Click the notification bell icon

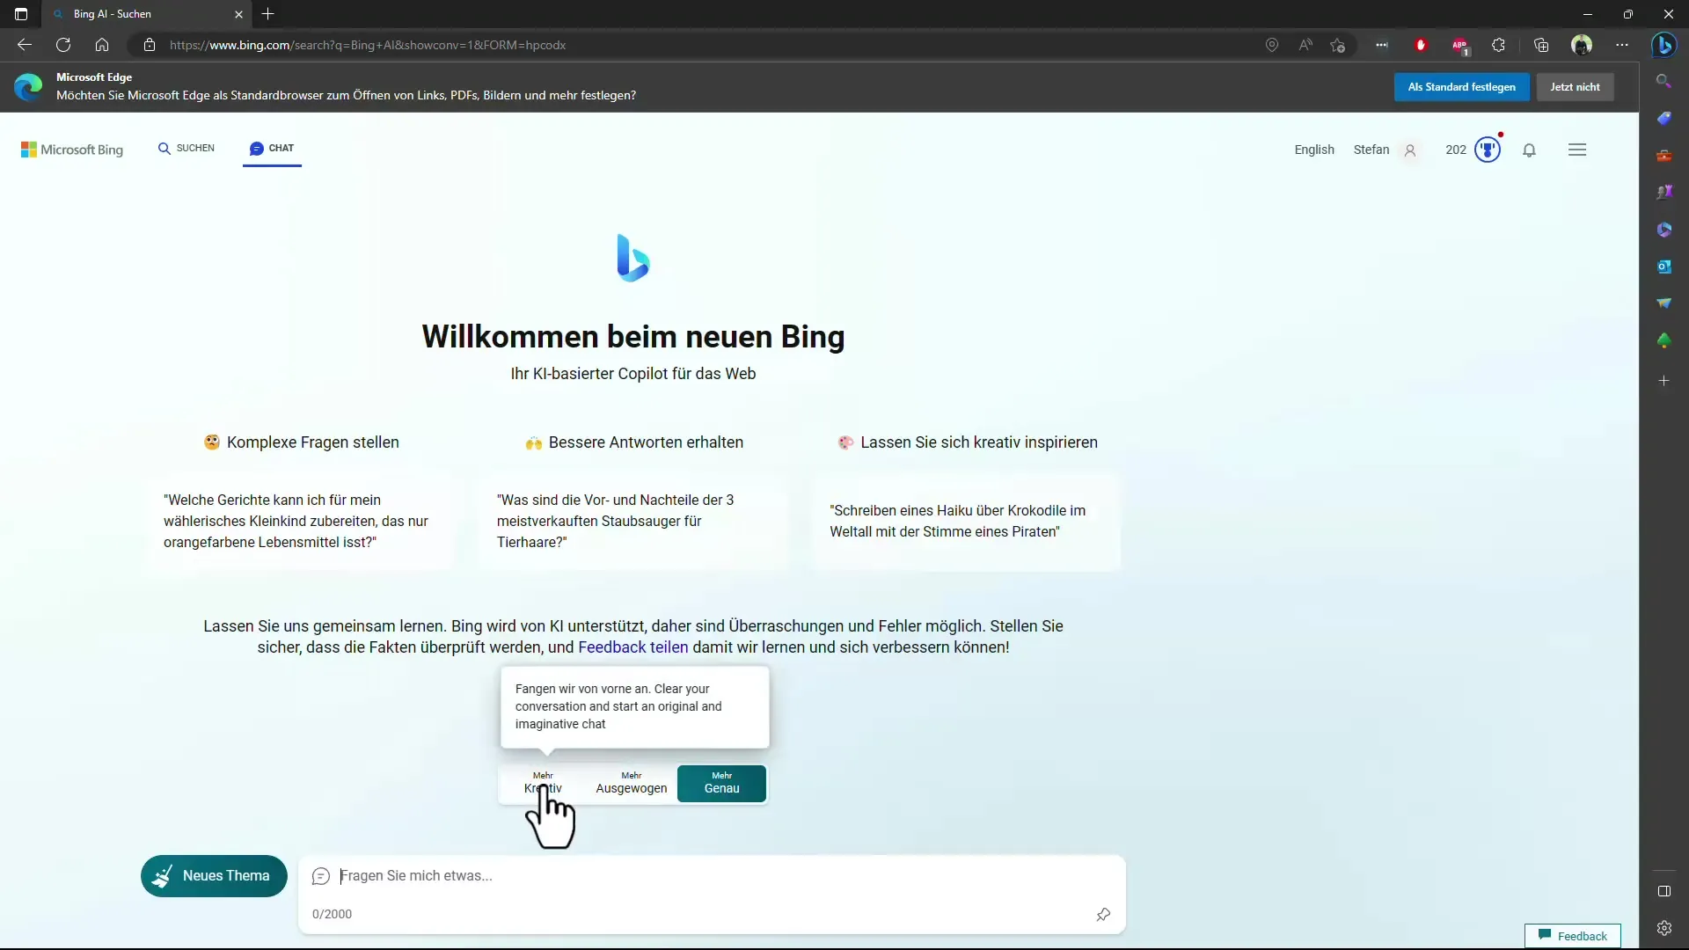(1532, 150)
